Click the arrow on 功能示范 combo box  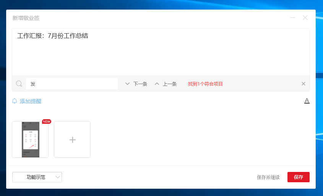pyautogui.click(x=58, y=177)
